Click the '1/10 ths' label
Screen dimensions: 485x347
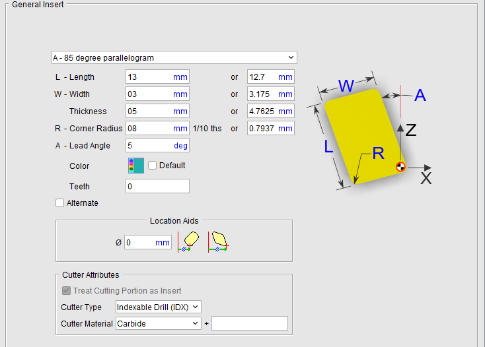[207, 129]
